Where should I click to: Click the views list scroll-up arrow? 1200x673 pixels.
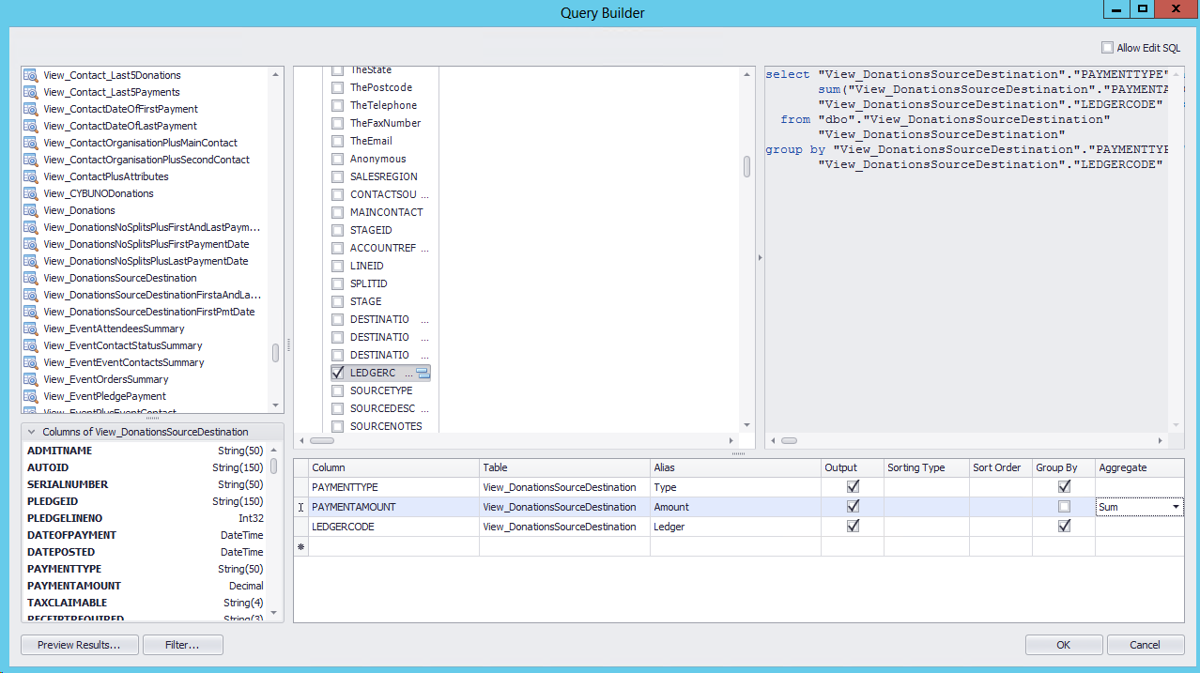pyautogui.click(x=276, y=74)
